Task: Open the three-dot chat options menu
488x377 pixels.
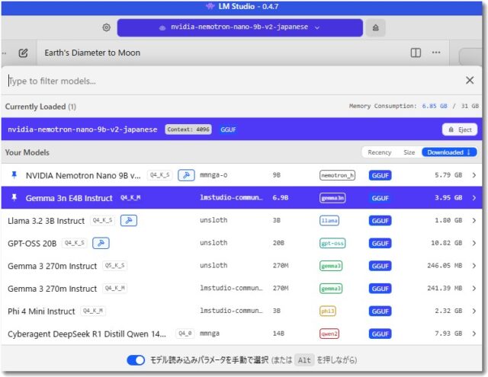Action: tap(436, 53)
